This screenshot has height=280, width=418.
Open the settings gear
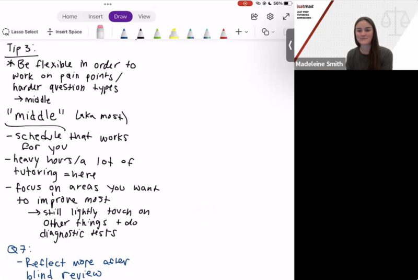pyautogui.click(x=270, y=17)
